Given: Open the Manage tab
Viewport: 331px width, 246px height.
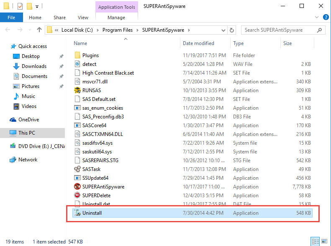Looking at the screenshot, I should [116, 18].
